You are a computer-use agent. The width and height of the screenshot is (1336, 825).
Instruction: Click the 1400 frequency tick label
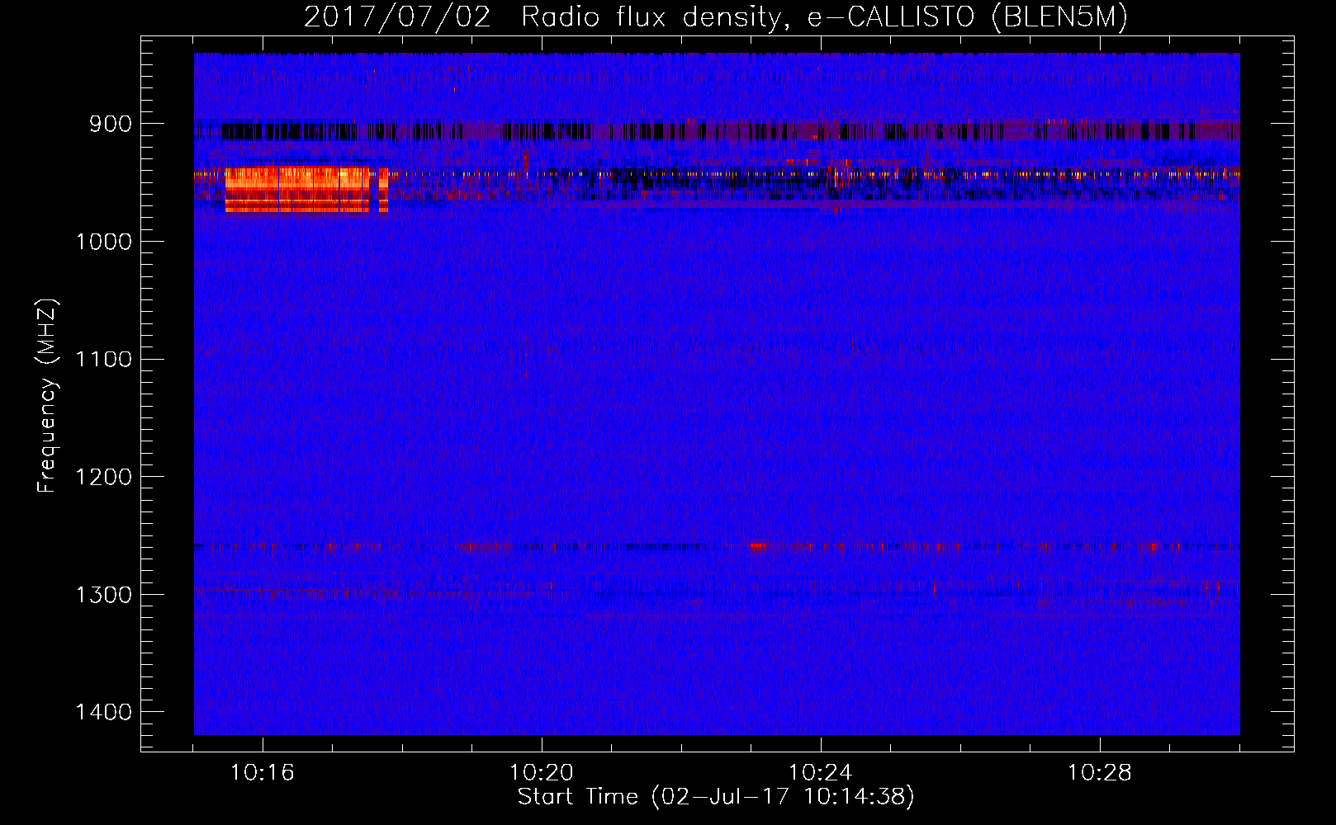tap(103, 713)
